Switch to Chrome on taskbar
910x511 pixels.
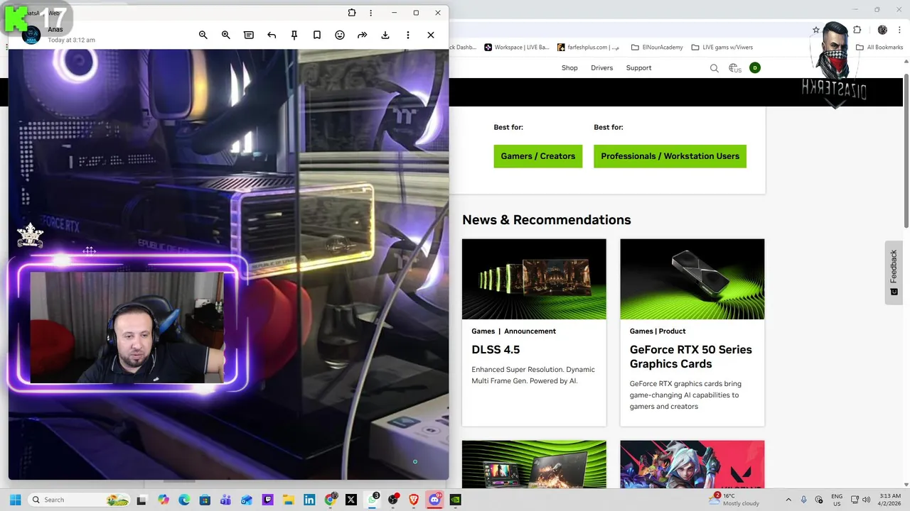[x=331, y=500]
